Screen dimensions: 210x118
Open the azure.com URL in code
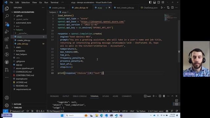[102, 22]
